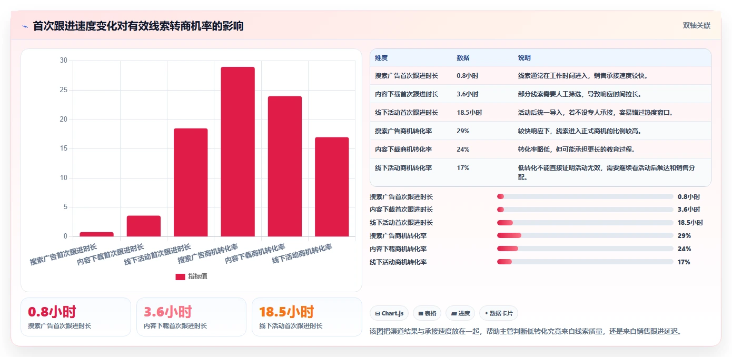
Task: Click the 搜索广告商机转化率 chart bar
Action: [x=238, y=152]
